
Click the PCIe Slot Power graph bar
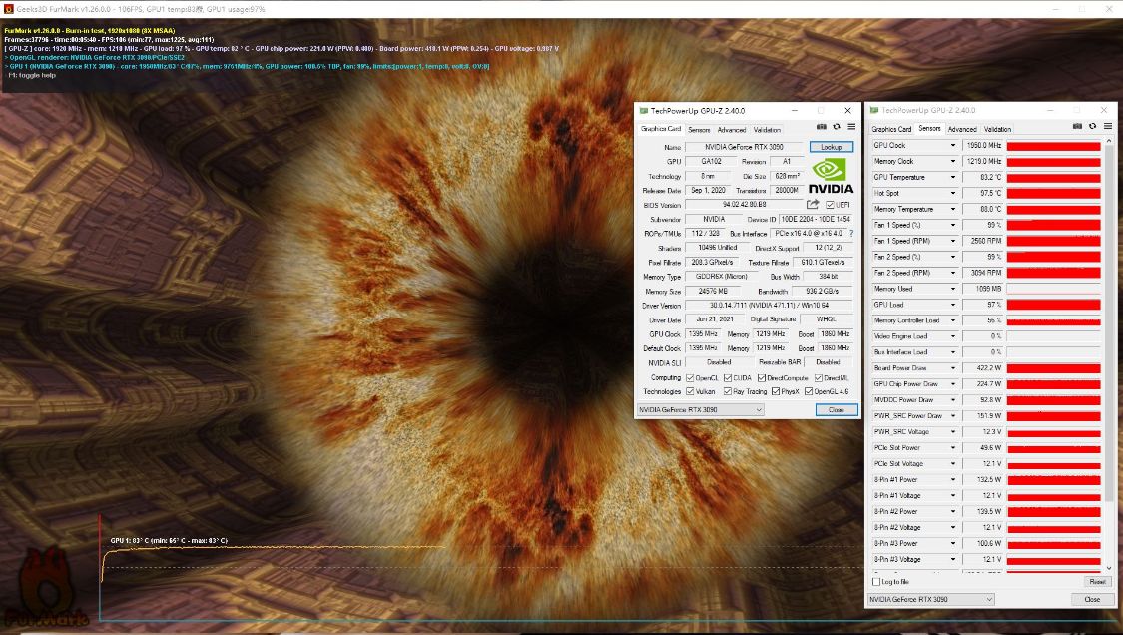(1053, 448)
